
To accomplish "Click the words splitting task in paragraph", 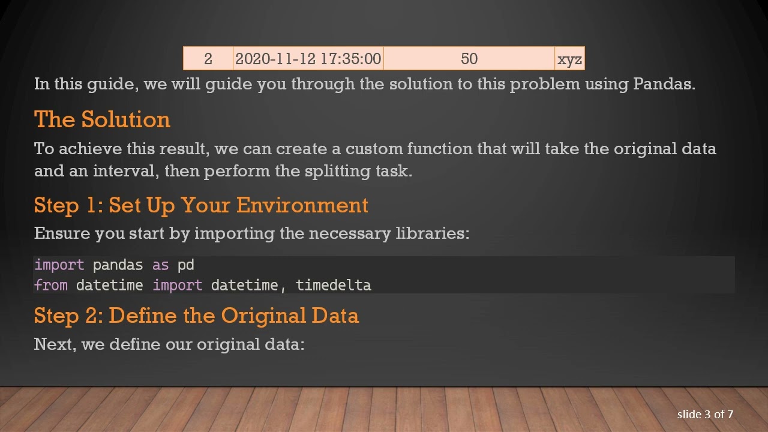I will tap(358, 171).
